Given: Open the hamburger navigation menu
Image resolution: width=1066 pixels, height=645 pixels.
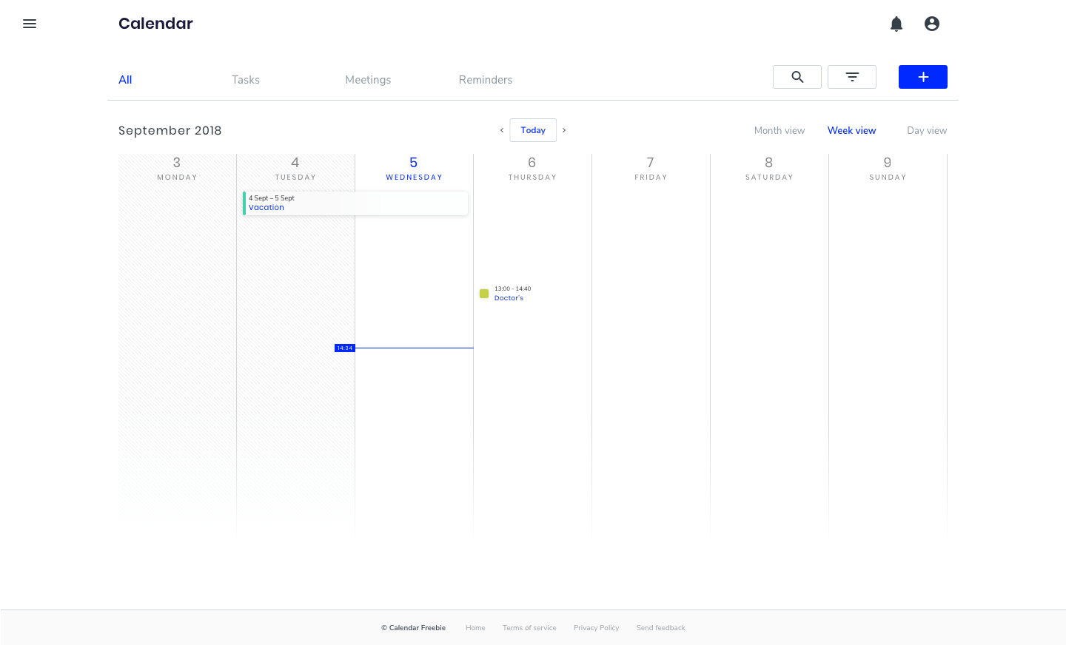Looking at the screenshot, I should point(30,24).
